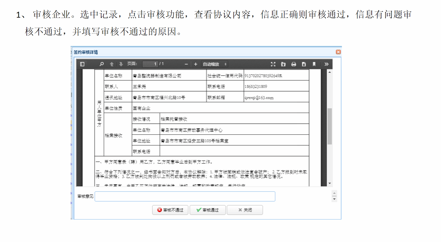Open a file in PDF viewer

(283, 64)
